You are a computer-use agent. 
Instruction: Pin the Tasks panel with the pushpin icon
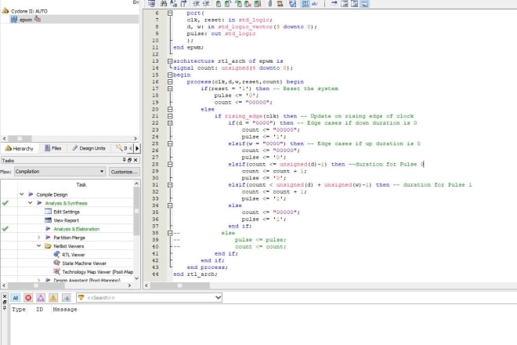tap(125, 160)
